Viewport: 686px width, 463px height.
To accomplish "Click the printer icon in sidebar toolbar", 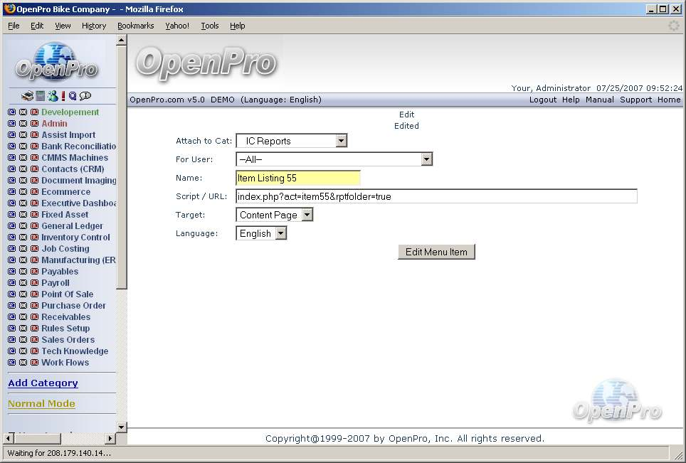I will pos(27,96).
